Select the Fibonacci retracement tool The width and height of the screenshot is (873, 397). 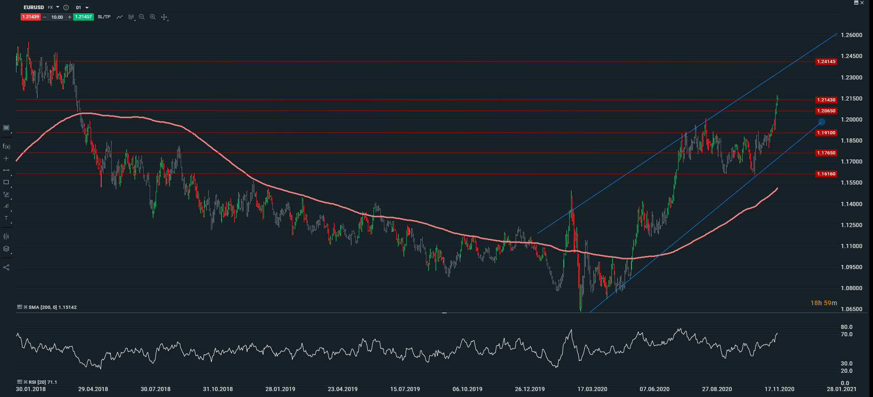pos(6,194)
